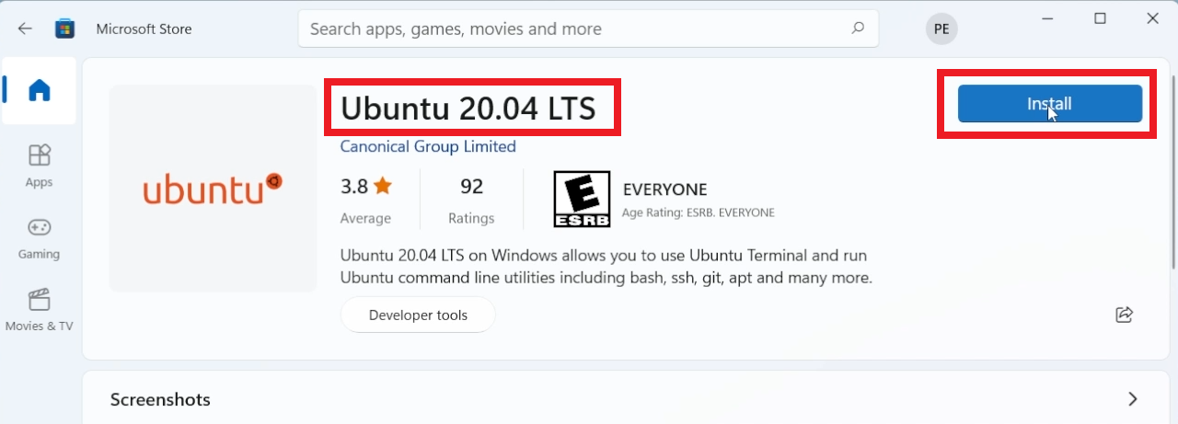Image resolution: width=1178 pixels, height=424 pixels.
Task: Install Ubuntu 20.04 LTS
Action: (1049, 104)
